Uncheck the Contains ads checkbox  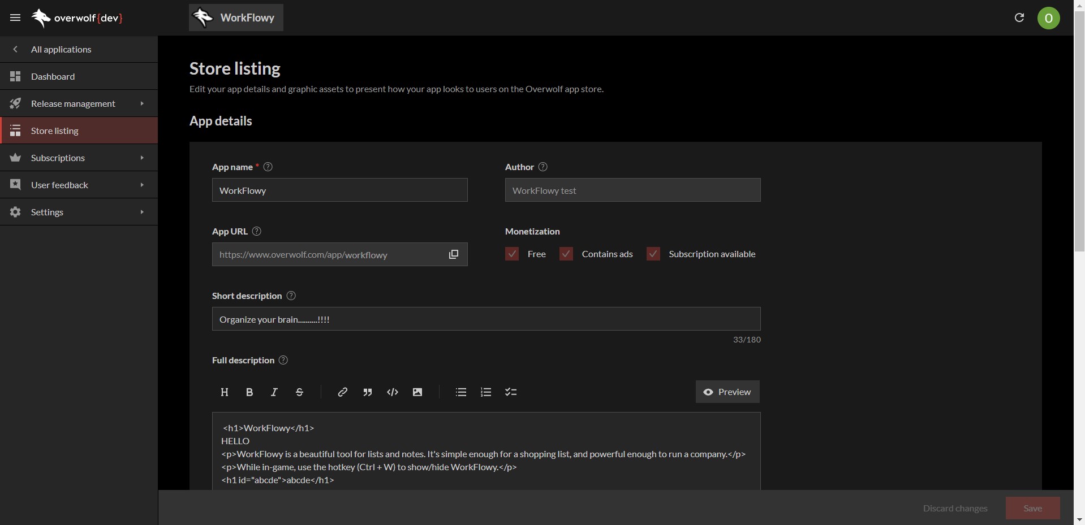(566, 254)
